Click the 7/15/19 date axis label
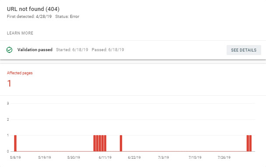The height and width of the screenshot is (167, 266). [195, 157]
